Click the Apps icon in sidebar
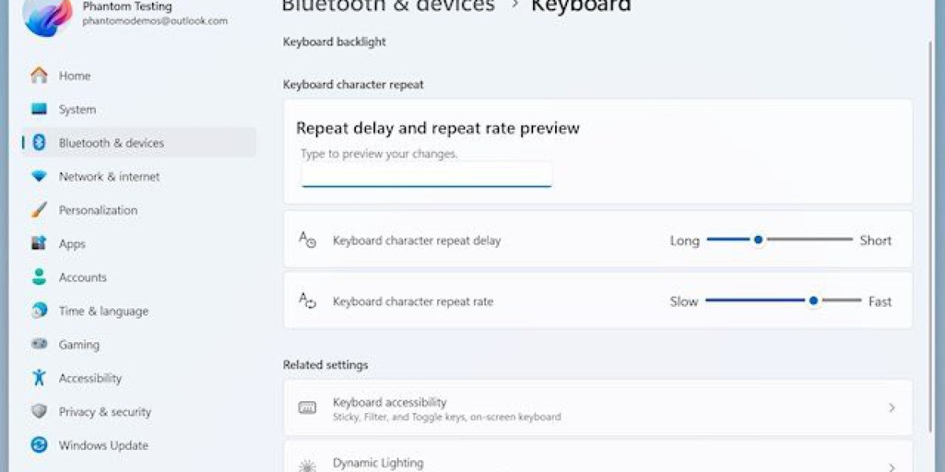Image resolution: width=945 pixels, height=472 pixels. tap(39, 244)
